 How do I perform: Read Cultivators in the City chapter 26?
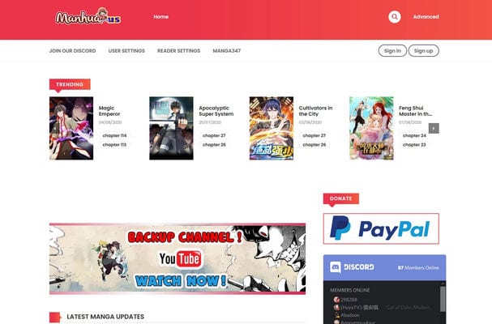(314, 145)
